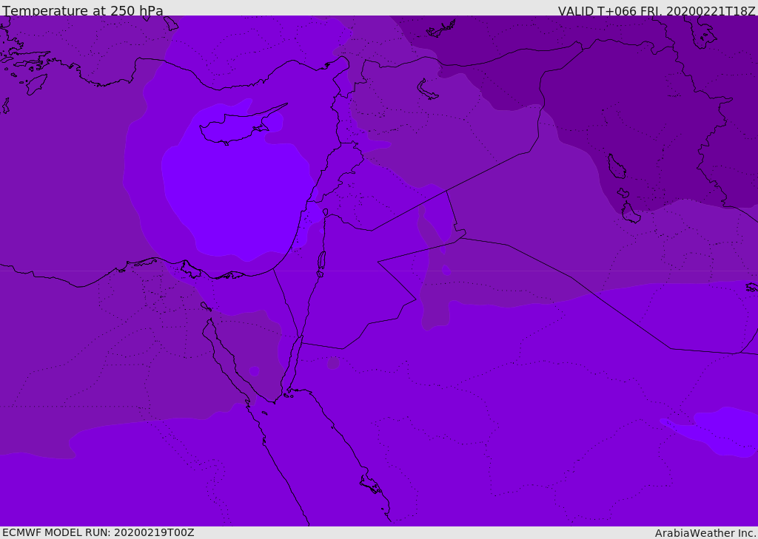
Task: Click the ECMWF MODEL RUN label
Action: click(x=98, y=532)
